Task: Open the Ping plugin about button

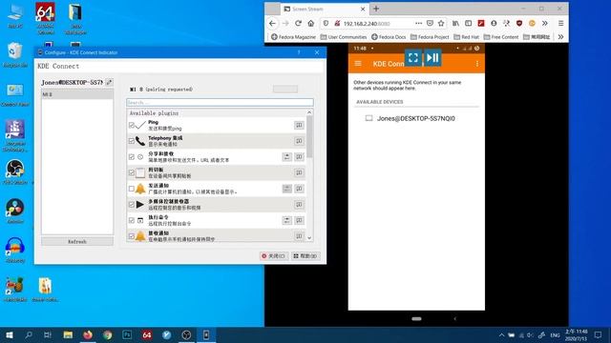Action: pyautogui.click(x=299, y=125)
